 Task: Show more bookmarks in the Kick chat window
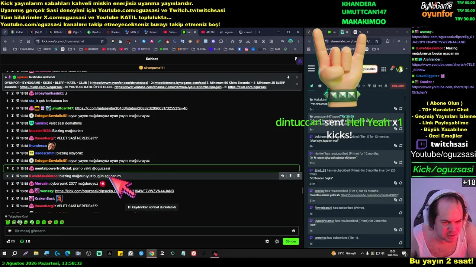296,49
